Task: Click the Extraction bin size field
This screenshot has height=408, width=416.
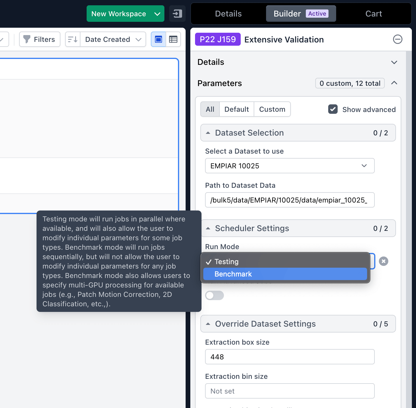Action: pos(290,391)
